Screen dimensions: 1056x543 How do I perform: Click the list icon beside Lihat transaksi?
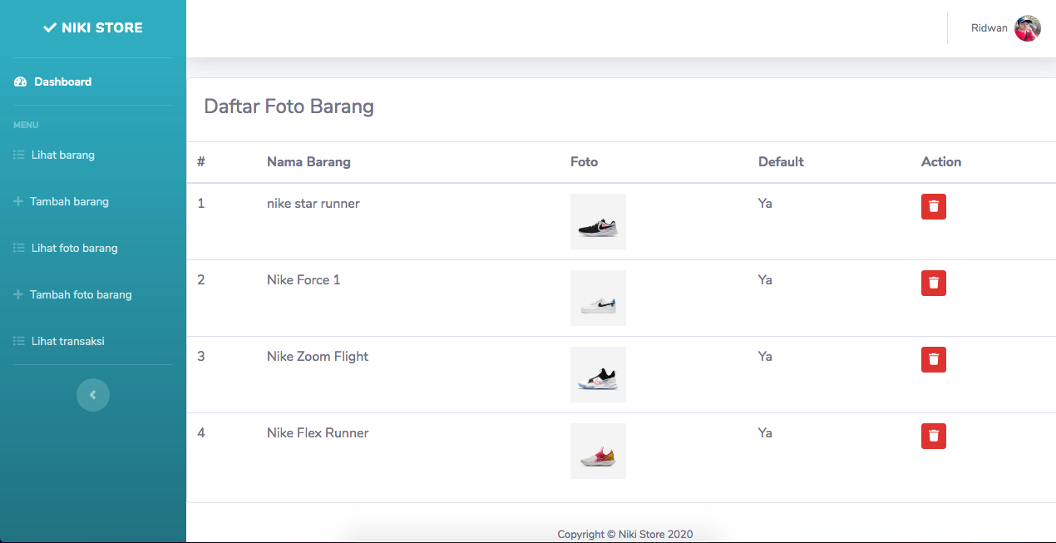19,341
